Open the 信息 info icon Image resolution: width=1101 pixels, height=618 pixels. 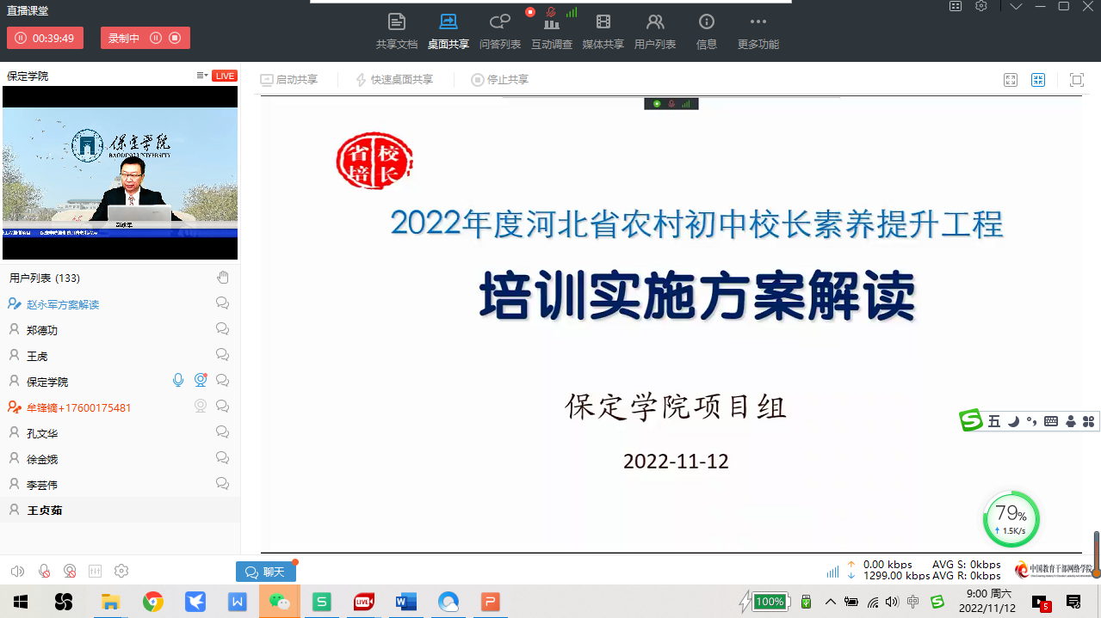706,31
